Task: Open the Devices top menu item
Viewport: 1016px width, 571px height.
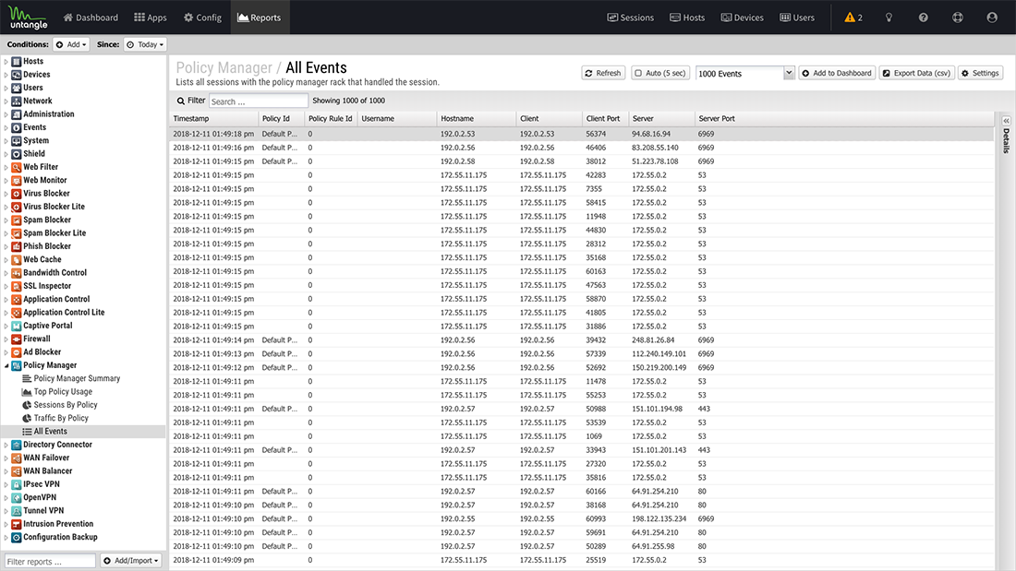Action: 743,18
